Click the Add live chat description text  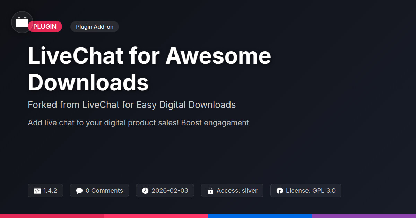(138, 122)
